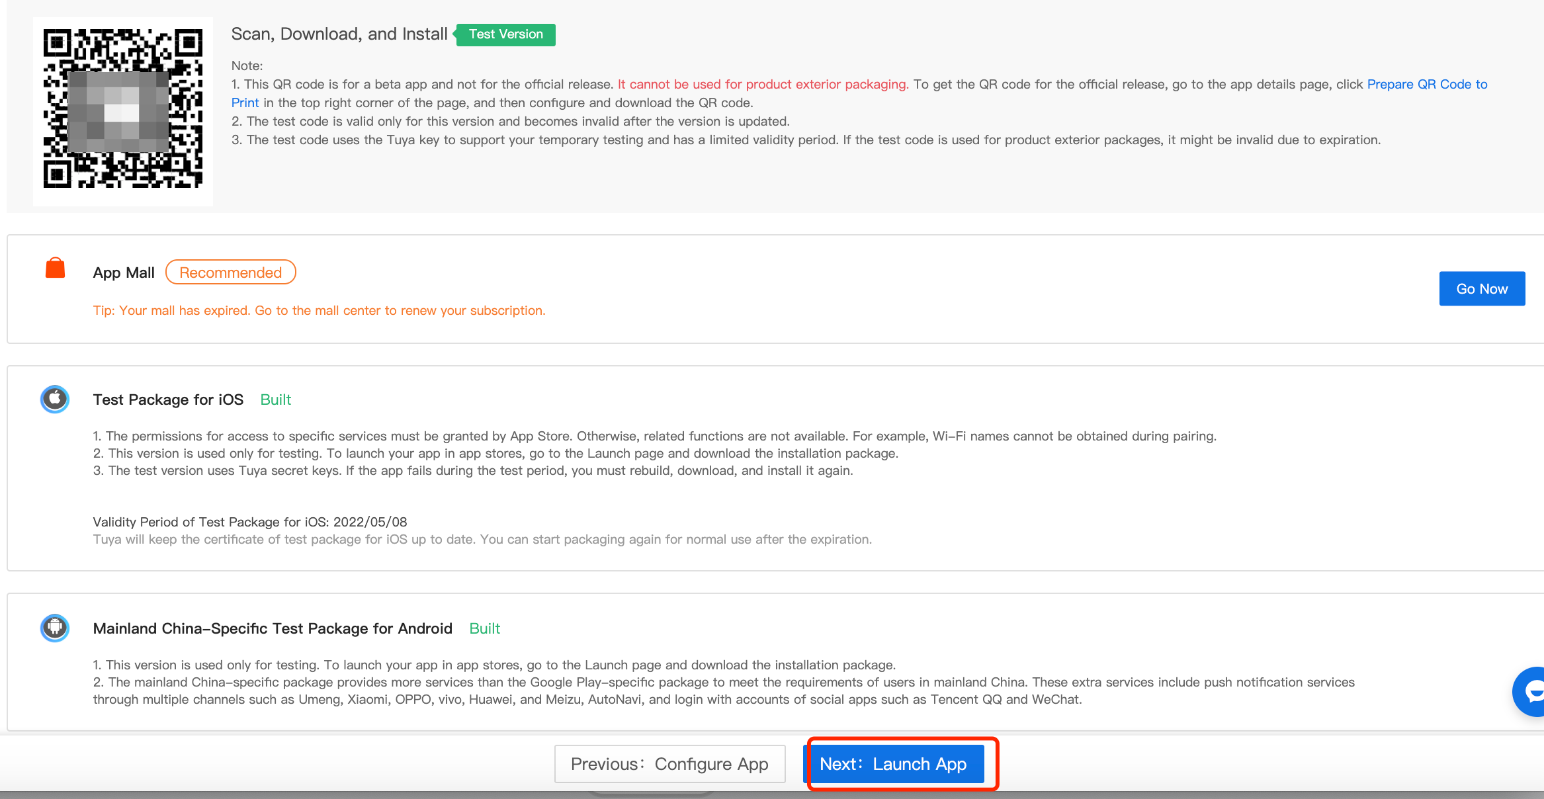Click the QR code image
This screenshot has width=1544, height=799.
[123, 108]
